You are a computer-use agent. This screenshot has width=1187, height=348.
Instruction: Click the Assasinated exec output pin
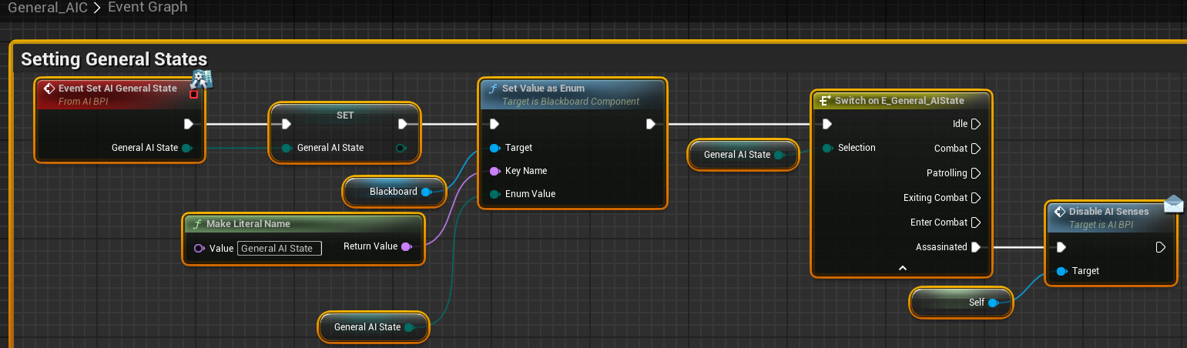[976, 247]
